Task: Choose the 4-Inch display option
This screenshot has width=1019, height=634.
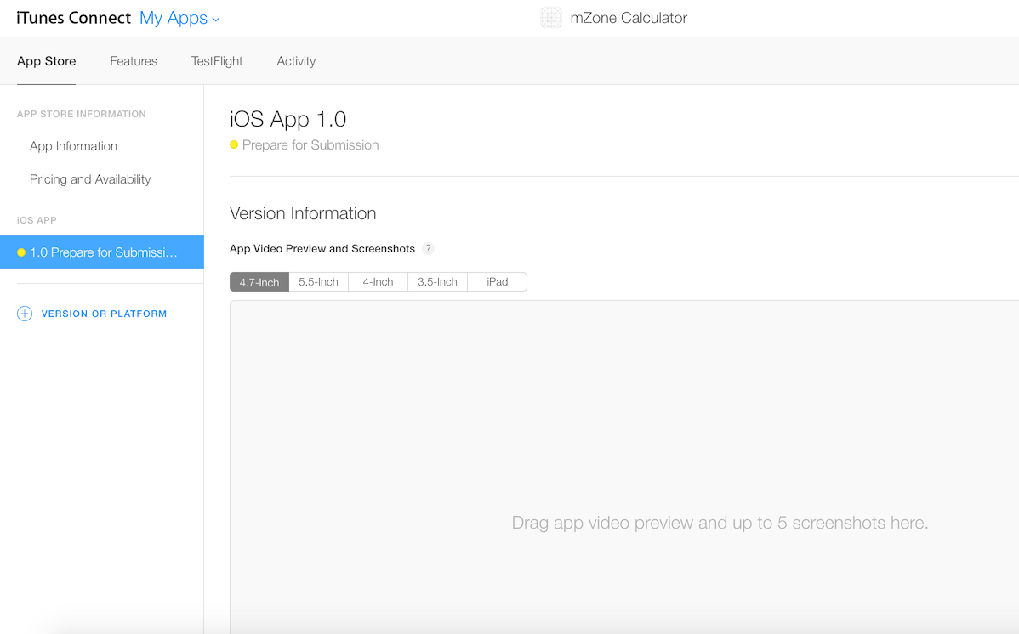Action: pyautogui.click(x=378, y=282)
